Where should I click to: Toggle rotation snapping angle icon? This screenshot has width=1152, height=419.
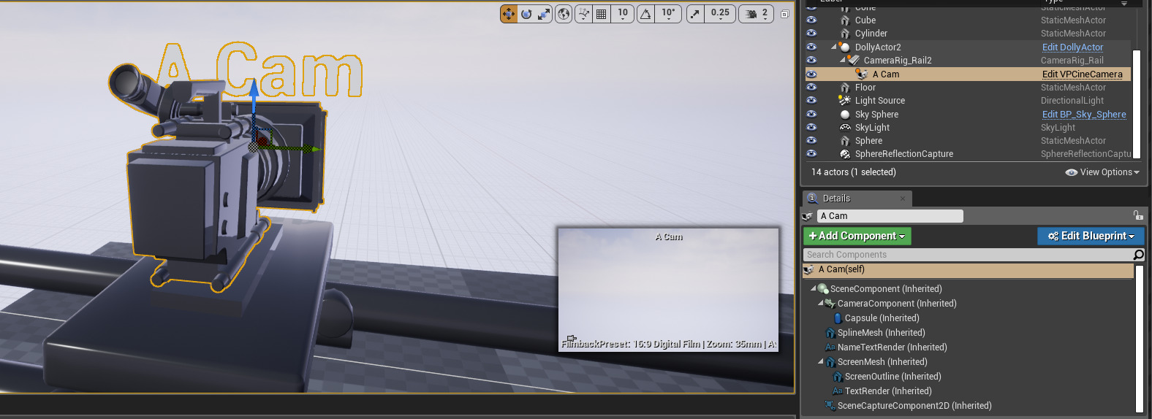pyautogui.click(x=646, y=14)
